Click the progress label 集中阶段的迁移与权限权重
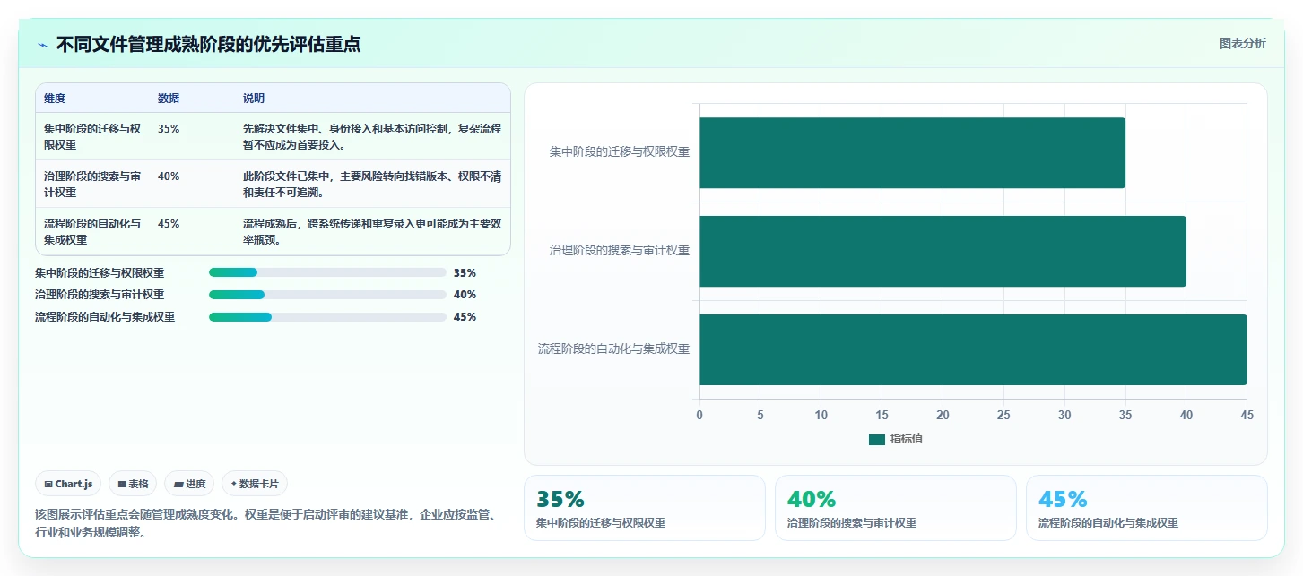This screenshot has width=1303, height=576. coord(100,272)
